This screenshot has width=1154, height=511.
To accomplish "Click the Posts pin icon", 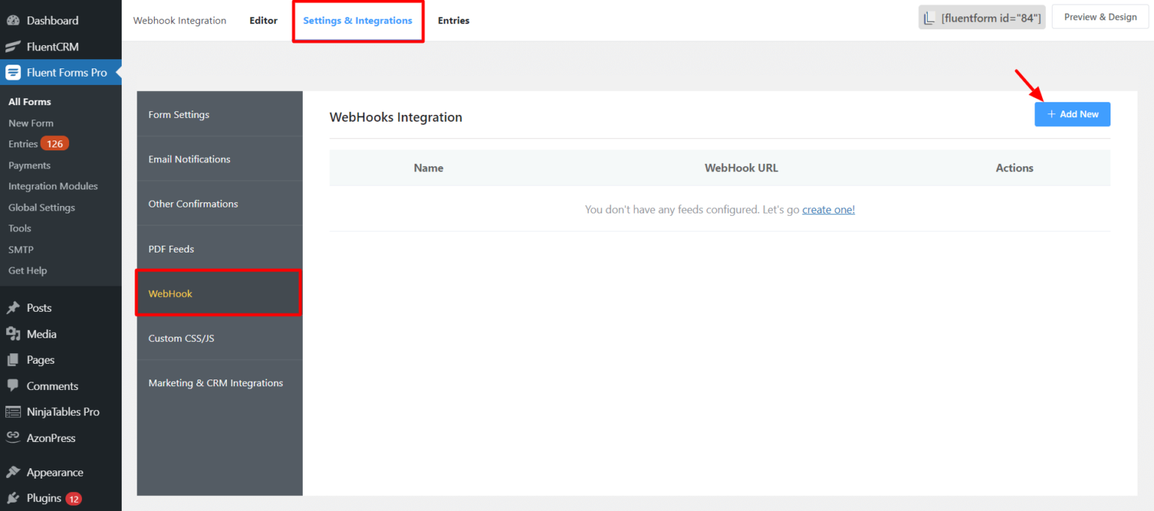I will tap(13, 307).
